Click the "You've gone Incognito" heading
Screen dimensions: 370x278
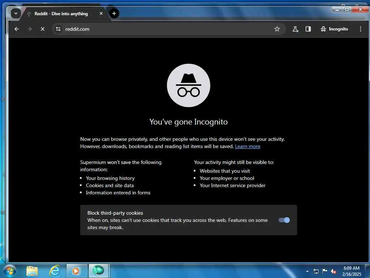coord(189,122)
